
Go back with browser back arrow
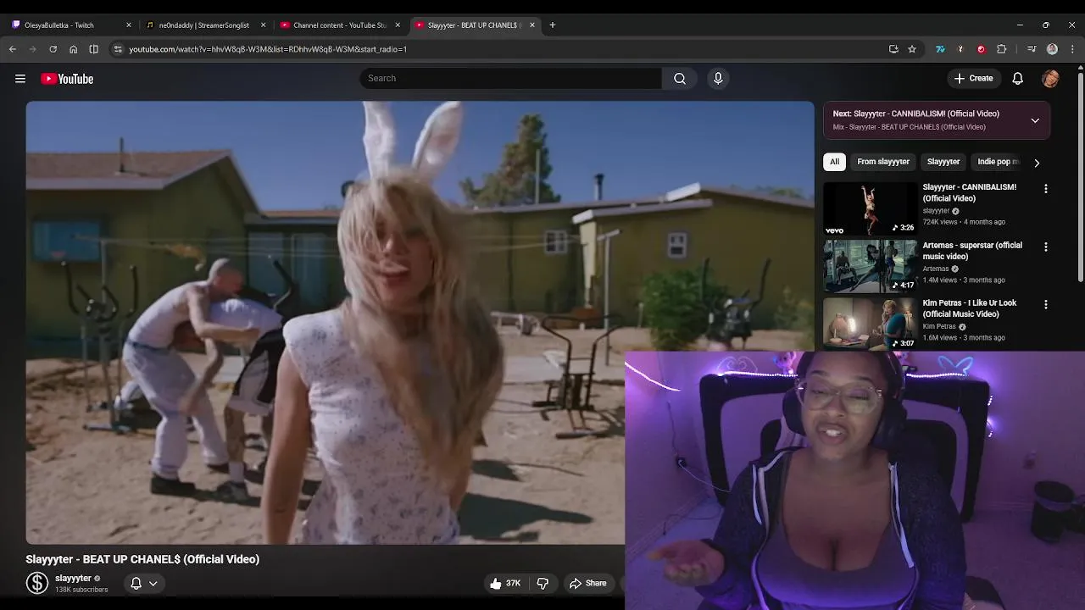13,49
